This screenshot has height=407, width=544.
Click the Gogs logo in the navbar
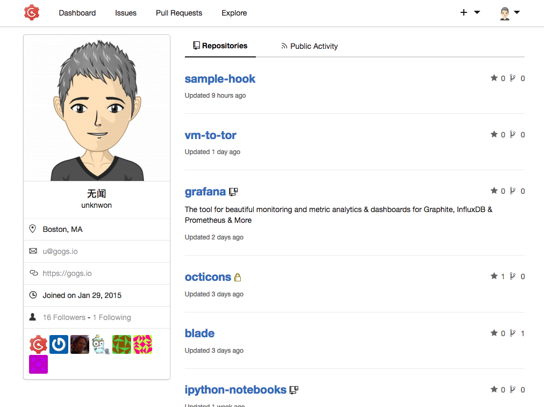coord(32,12)
